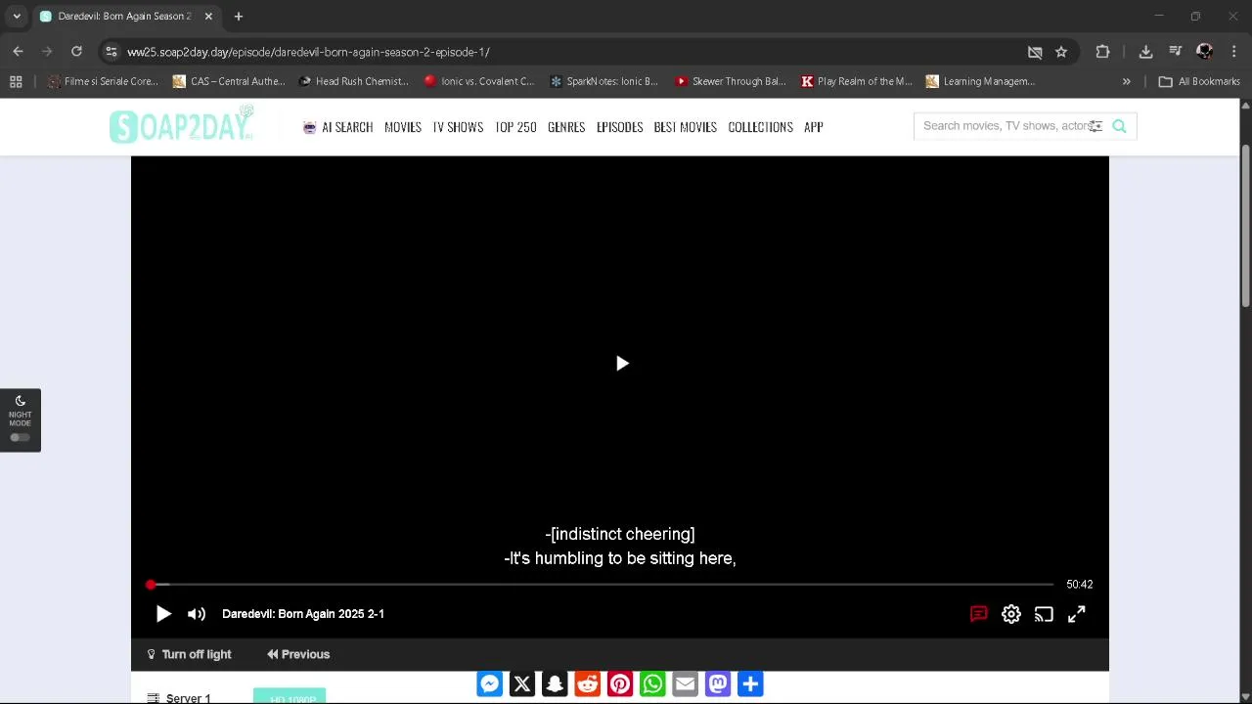Screen dimensions: 1252x704
Task: Open Filme si Seriale bookmark
Action: (103, 81)
